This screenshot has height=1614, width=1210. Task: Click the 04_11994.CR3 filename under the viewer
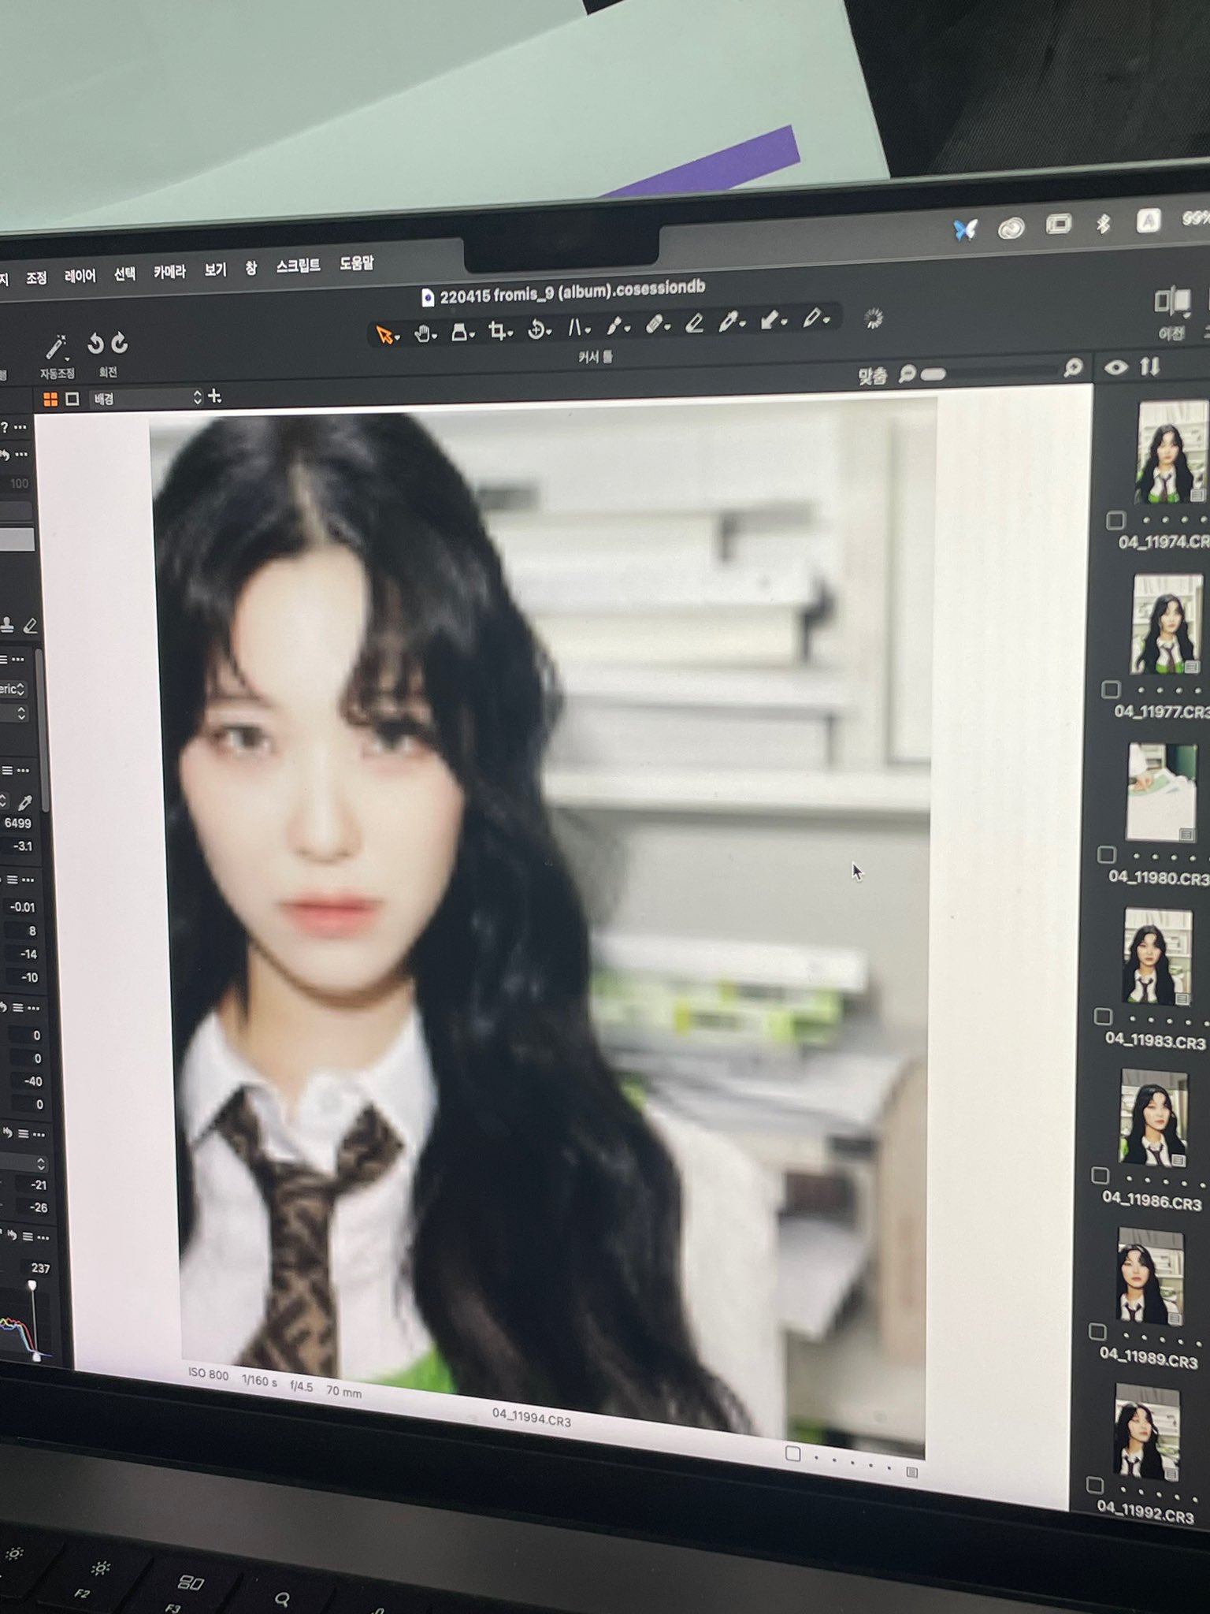(531, 1416)
